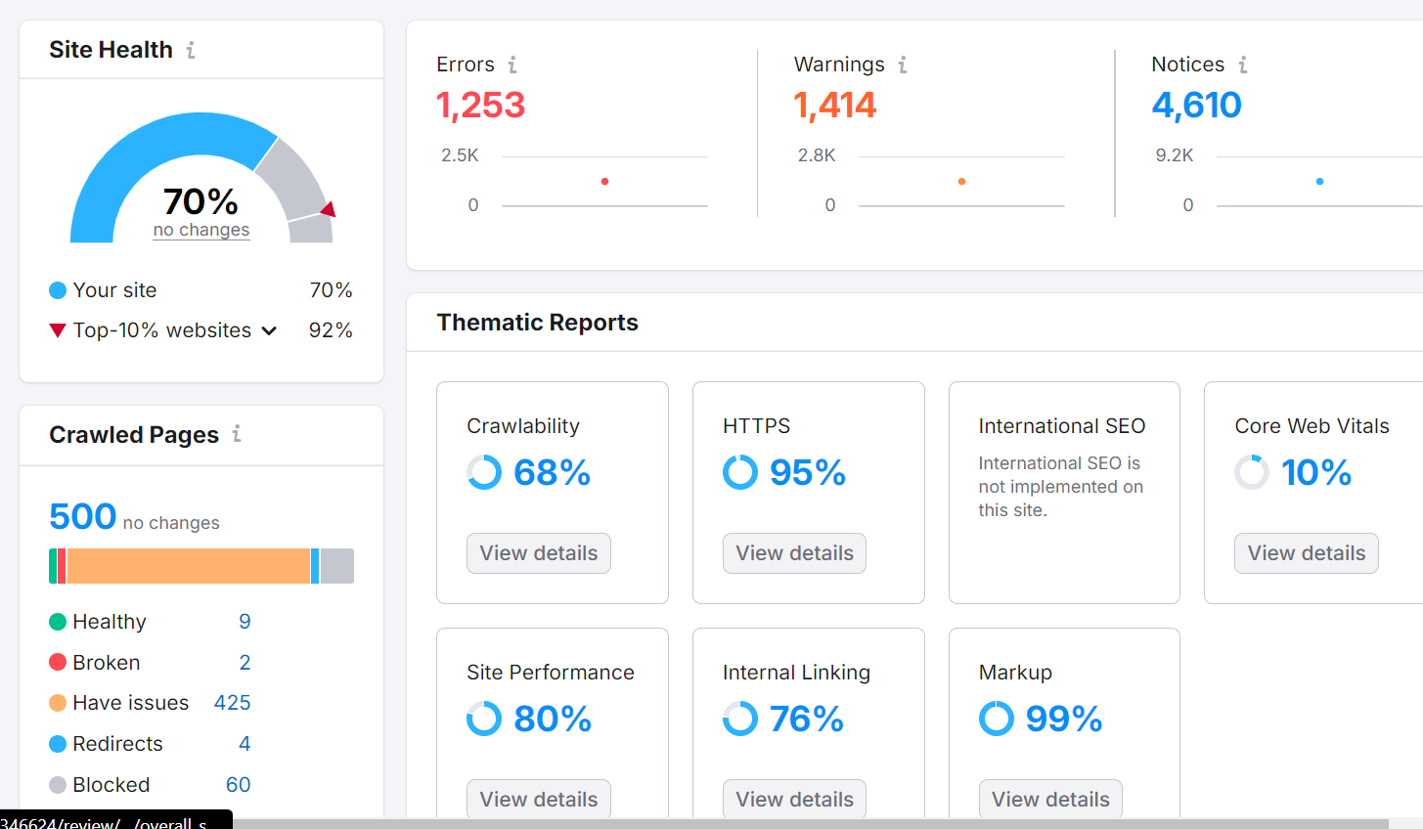
Task: Expand the Top-10% websites dropdown
Action: [x=270, y=330]
